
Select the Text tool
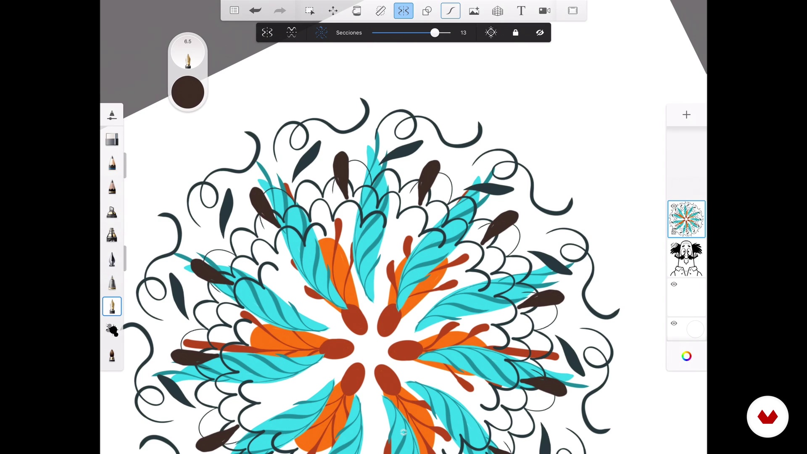521,11
